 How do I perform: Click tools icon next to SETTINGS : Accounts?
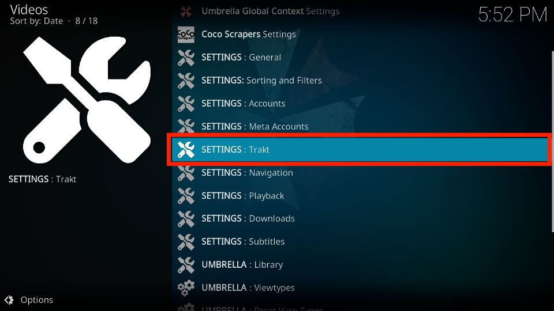186,104
